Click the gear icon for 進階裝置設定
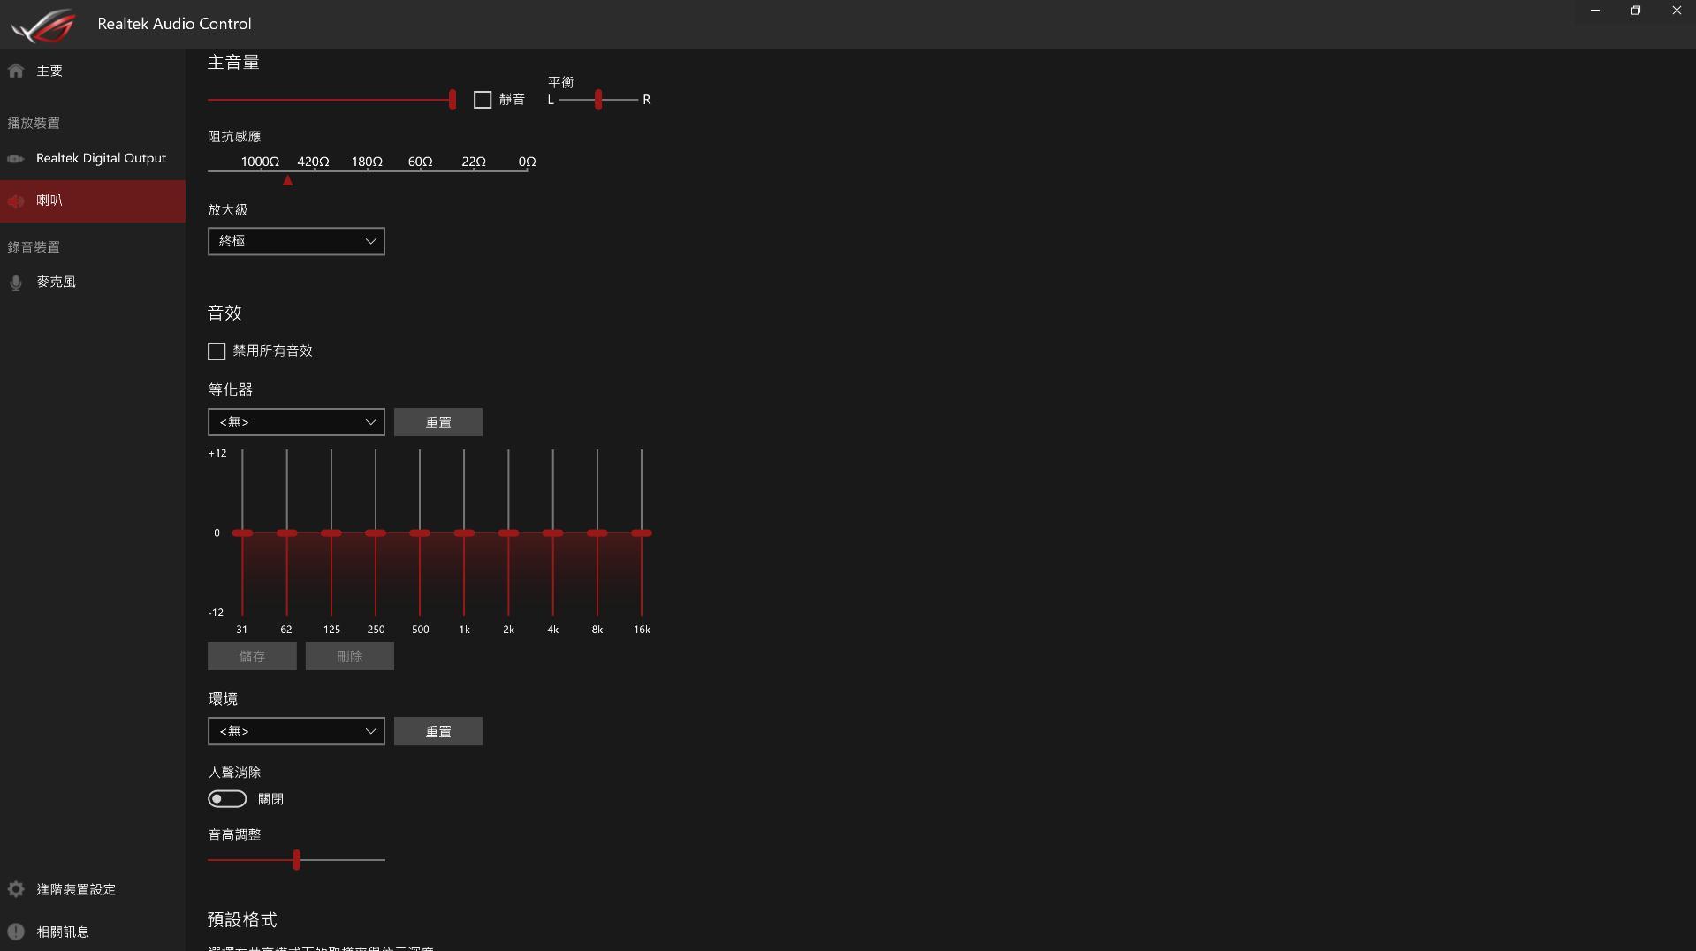 pyautogui.click(x=16, y=889)
